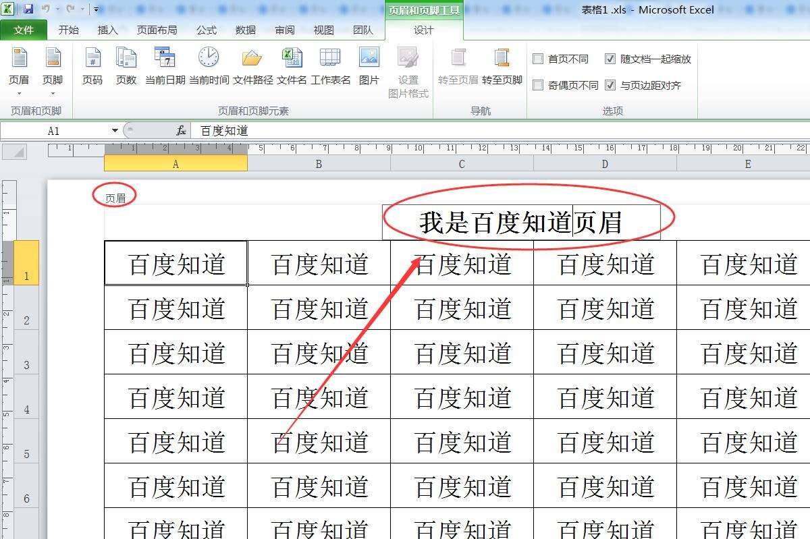Uncheck 与页边距对齐 option
Viewport: 810px width, 539px height.
pos(610,85)
